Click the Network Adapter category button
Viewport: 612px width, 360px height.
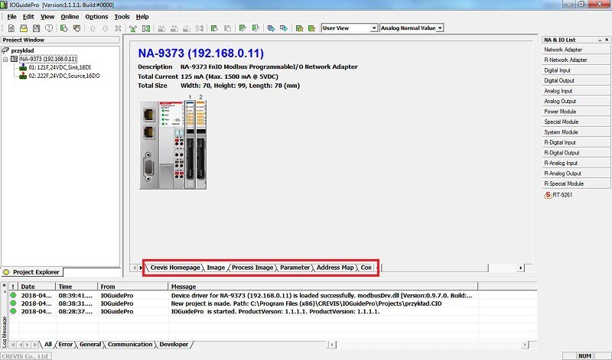click(576, 50)
